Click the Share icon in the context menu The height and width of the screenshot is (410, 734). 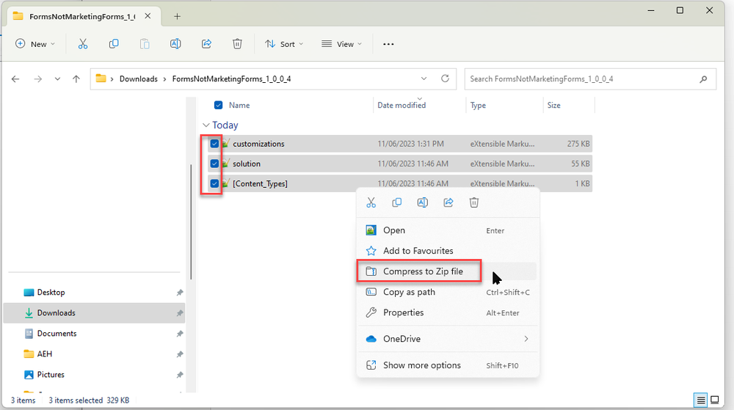448,202
